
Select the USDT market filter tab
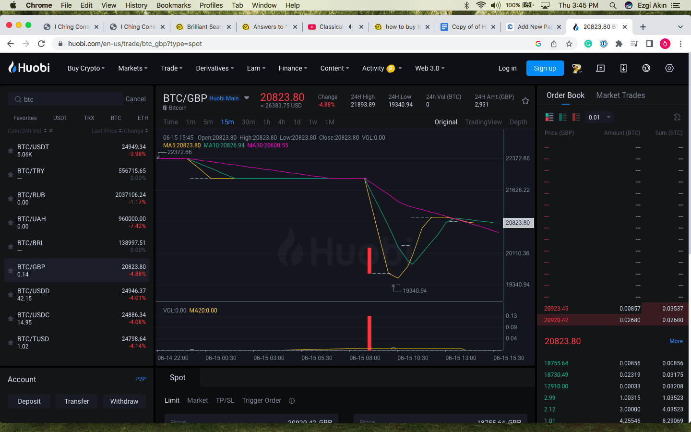click(60, 118)
